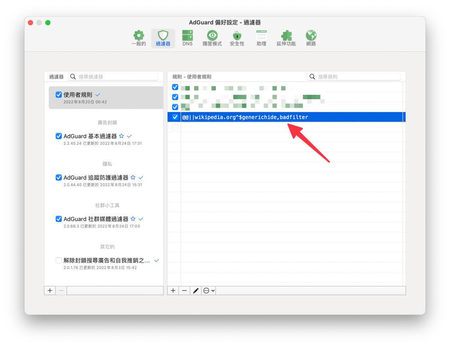Screen dimensions: 450x347
Task: Disable the AdGuard 社群媒體過濾器 checkbox
Action: [x=59, y=219]
